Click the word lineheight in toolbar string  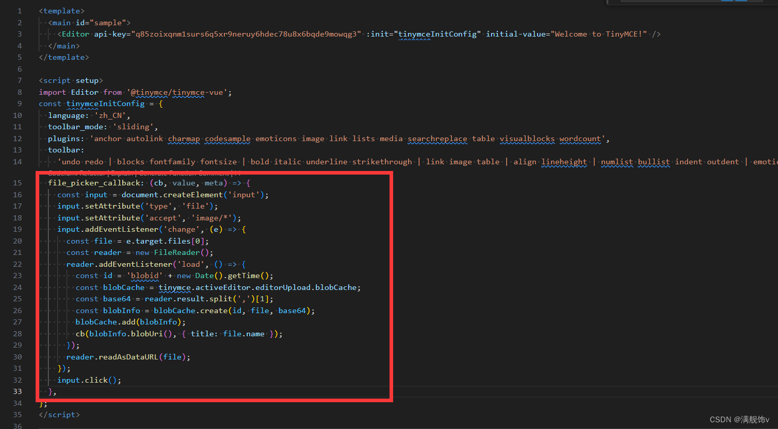pyautogui.click(x=564, y=162)
